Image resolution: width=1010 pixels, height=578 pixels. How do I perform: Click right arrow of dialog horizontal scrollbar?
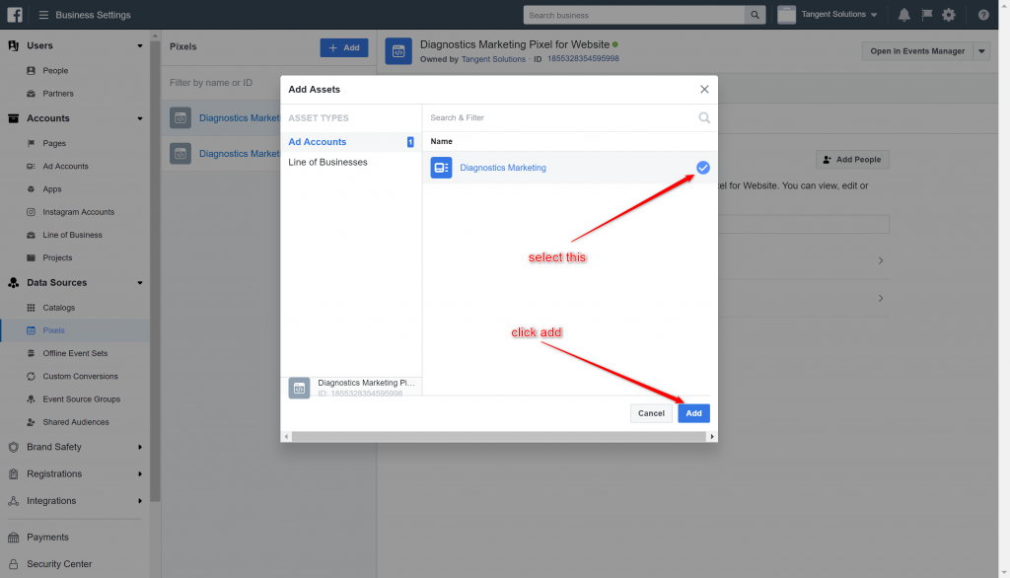tap(712, 437)
